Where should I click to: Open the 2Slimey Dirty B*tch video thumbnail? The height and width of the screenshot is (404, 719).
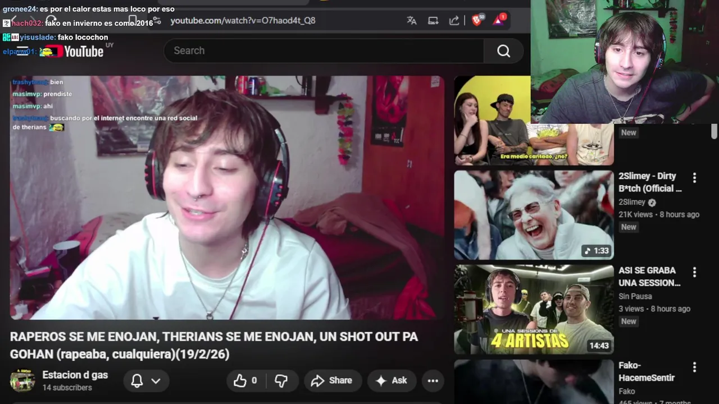point(534,215)
